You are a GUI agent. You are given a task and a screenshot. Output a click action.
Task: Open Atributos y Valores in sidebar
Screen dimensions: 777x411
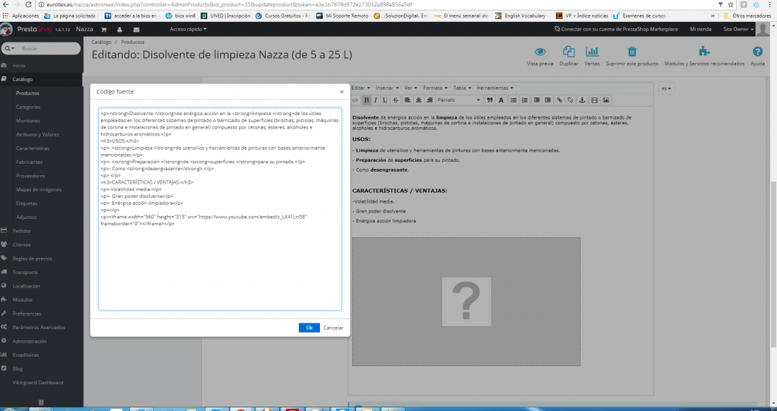click(x=37, y=134)
